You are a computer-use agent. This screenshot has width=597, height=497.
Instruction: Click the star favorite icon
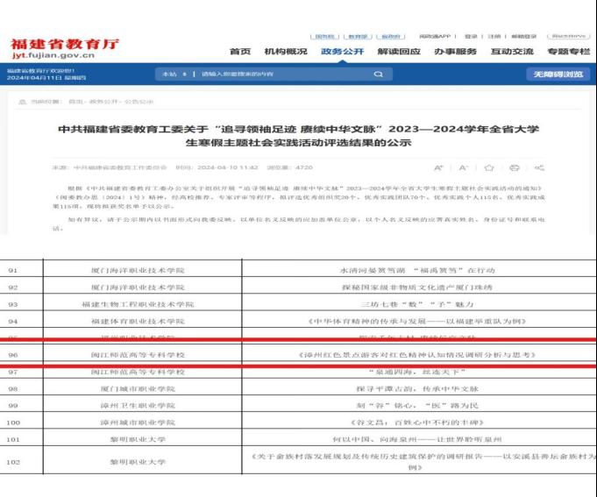489,167
